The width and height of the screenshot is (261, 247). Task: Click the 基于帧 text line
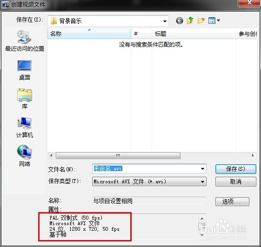click(x=58, y=234)
